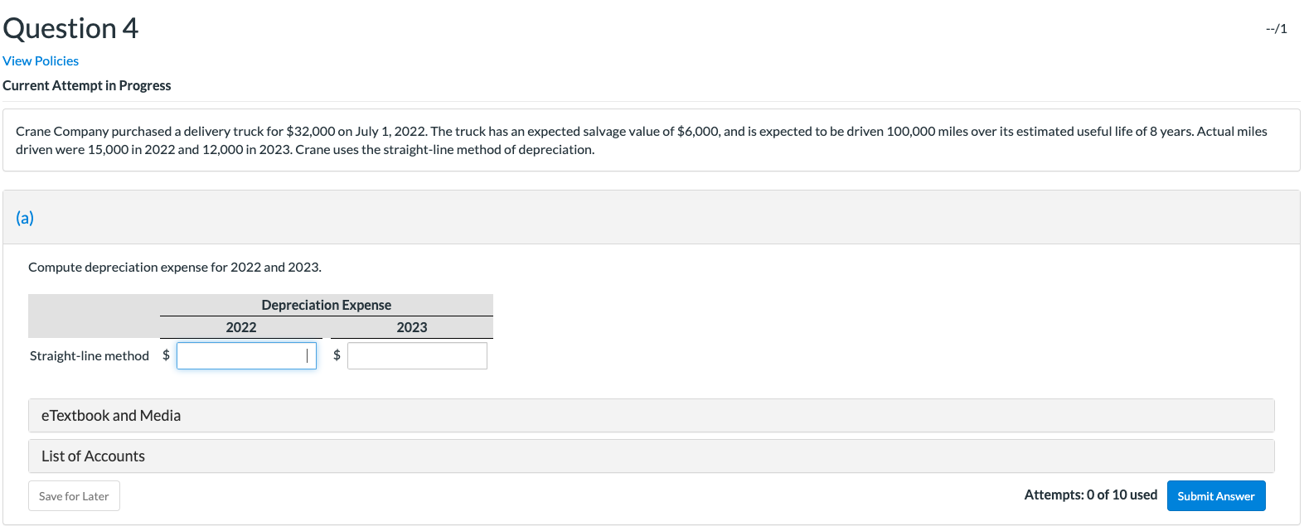1304x526 pixels.
Task: Click the Attempts: 0 of 10 used text
Action: click(x=1091, y=495)
